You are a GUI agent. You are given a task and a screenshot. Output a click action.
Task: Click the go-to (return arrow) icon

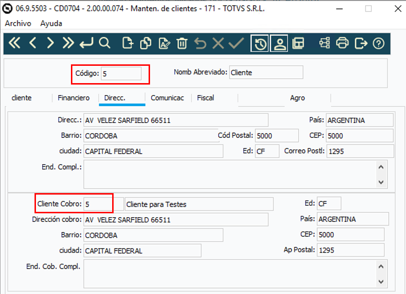[x=86, y=43]
